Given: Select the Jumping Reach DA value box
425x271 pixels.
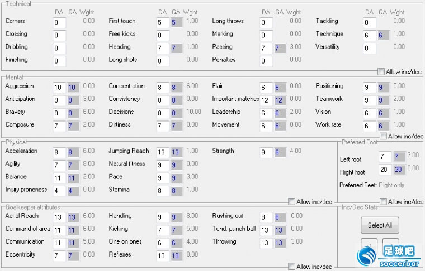Looking at the screenshot, I should pyautogui.click(x=162, y=152).
